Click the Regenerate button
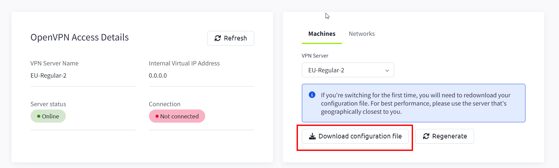Image resolution: width=559 pixels, height=168 pixels. click(445, 136)
